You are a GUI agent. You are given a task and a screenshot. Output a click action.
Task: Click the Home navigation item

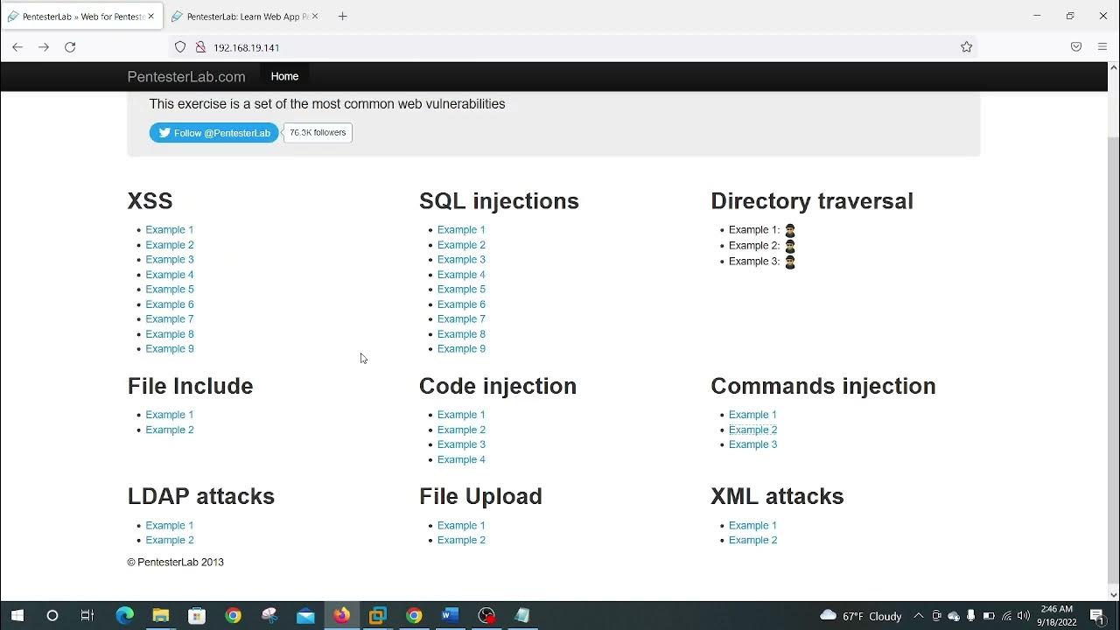[284, 76]
